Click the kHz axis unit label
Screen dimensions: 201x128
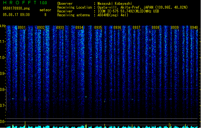click(x=3, y=26)
